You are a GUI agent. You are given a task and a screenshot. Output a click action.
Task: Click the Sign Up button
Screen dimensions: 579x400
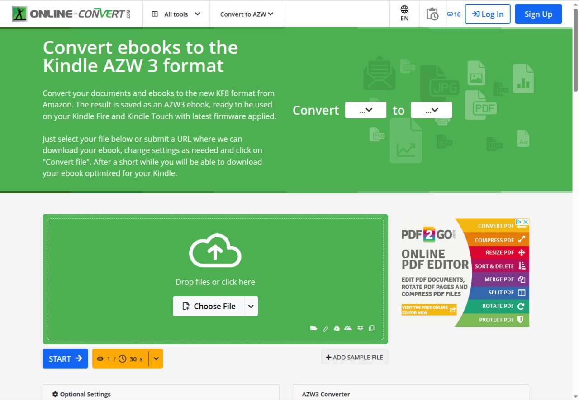click(x=538, y=14)
